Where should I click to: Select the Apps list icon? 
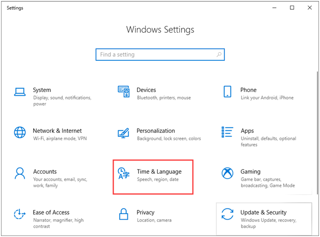(227, 132)
